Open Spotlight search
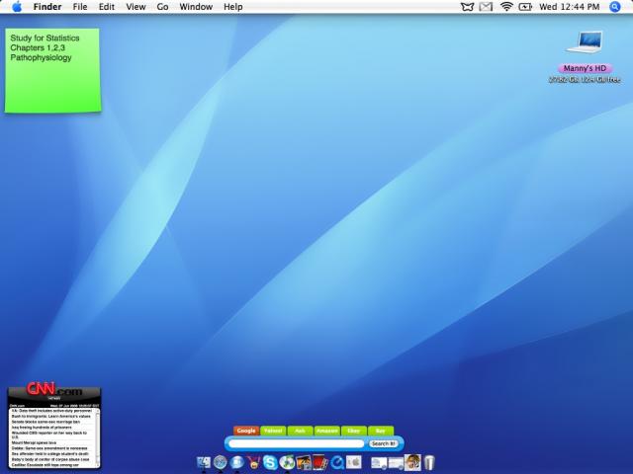 615,7
